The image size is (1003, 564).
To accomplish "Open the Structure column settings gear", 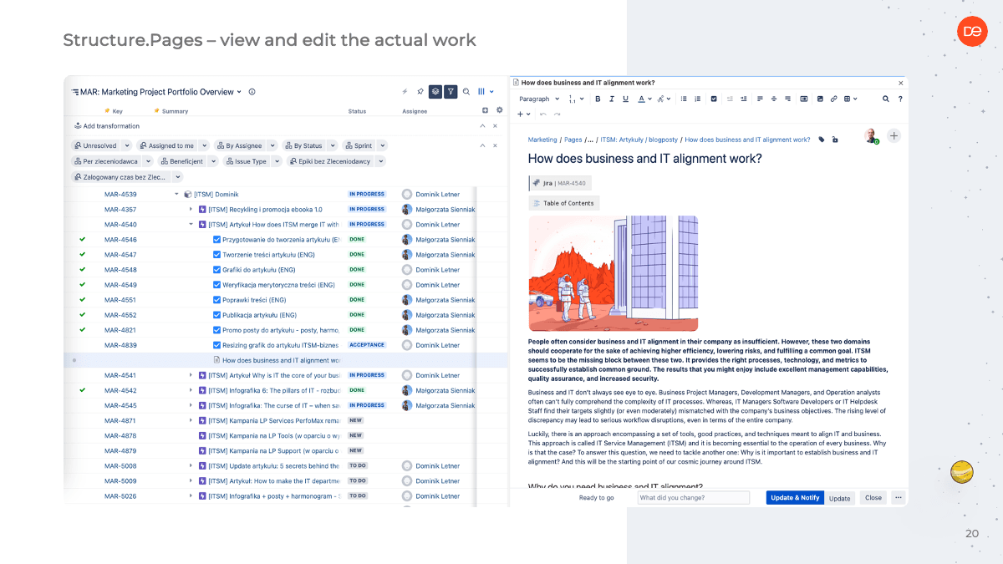I will (x=500, y=110).
